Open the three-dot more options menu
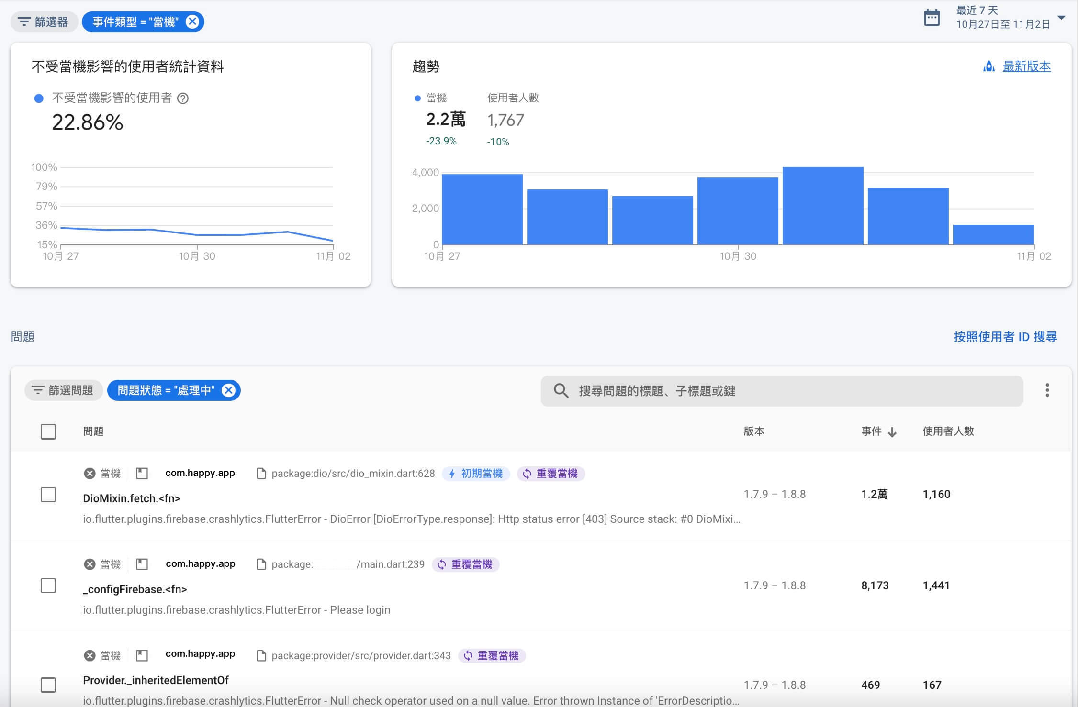The image size is (1078, 707). point(1047,390)
